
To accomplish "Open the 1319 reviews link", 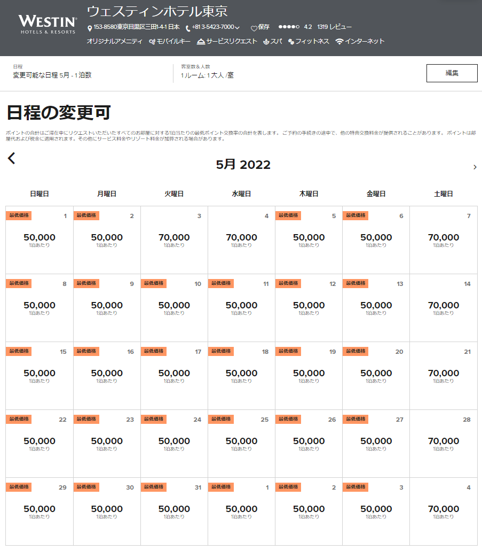I will click(x=334, y=27).
